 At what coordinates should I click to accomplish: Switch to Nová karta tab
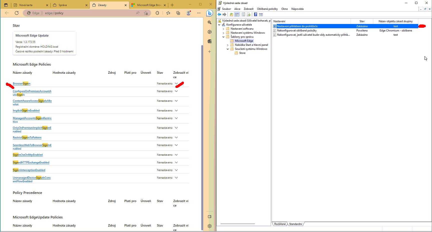(31, 5)
